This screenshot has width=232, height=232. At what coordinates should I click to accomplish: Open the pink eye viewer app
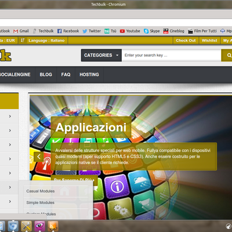[39, 226]
